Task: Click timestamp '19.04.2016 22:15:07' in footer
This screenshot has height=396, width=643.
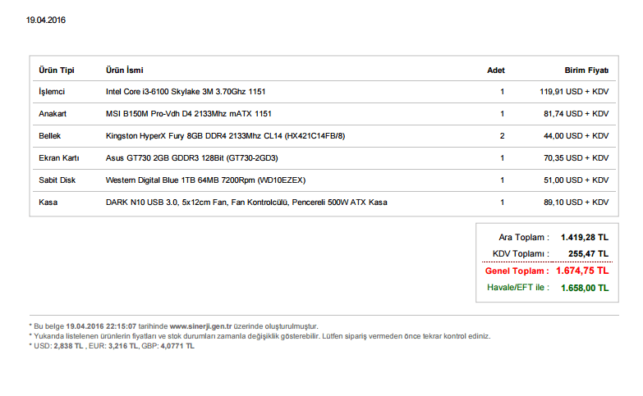Action: [x=101, y=326]
